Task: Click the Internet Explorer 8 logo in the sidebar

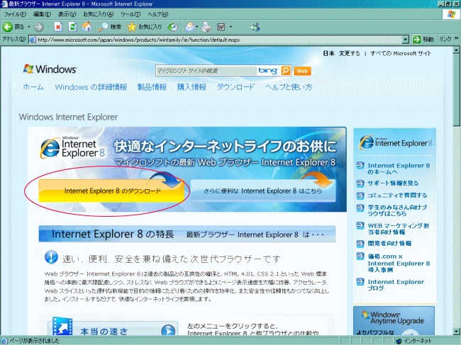Action: click(396, 142)
